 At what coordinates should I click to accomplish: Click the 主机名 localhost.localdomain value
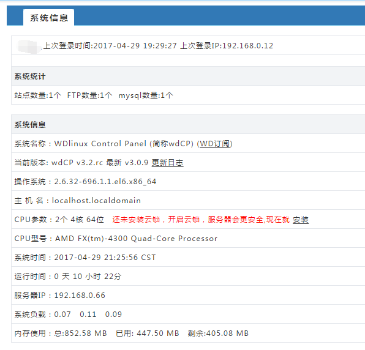(x=96, y=201)
